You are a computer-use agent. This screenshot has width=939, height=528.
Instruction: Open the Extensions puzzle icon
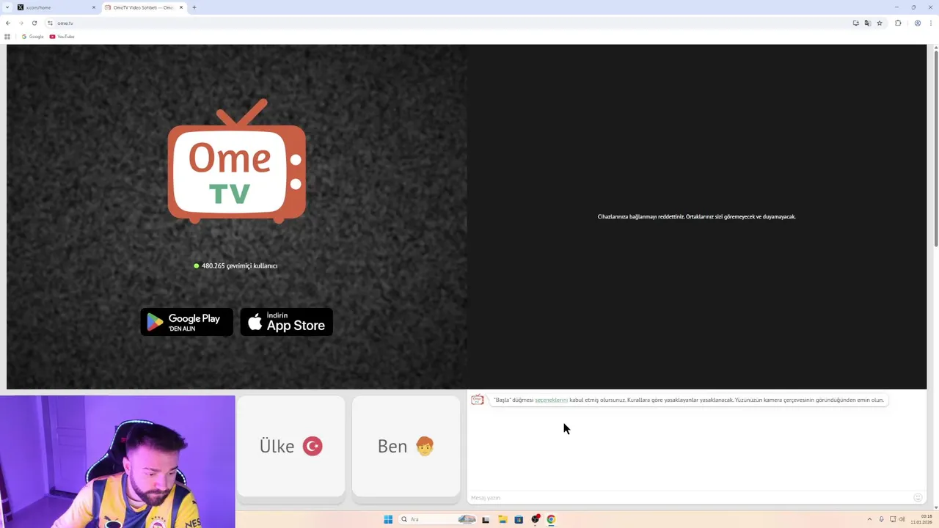pyautogui.click(x=898, y=23)
